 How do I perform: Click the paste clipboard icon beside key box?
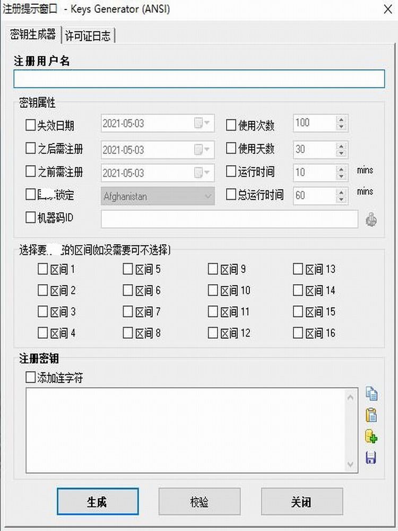[x=371, y=415]
